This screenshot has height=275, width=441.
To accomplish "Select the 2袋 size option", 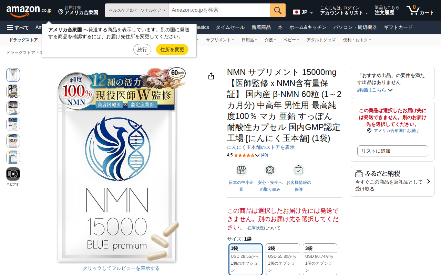I will click(x=283, y=260).
